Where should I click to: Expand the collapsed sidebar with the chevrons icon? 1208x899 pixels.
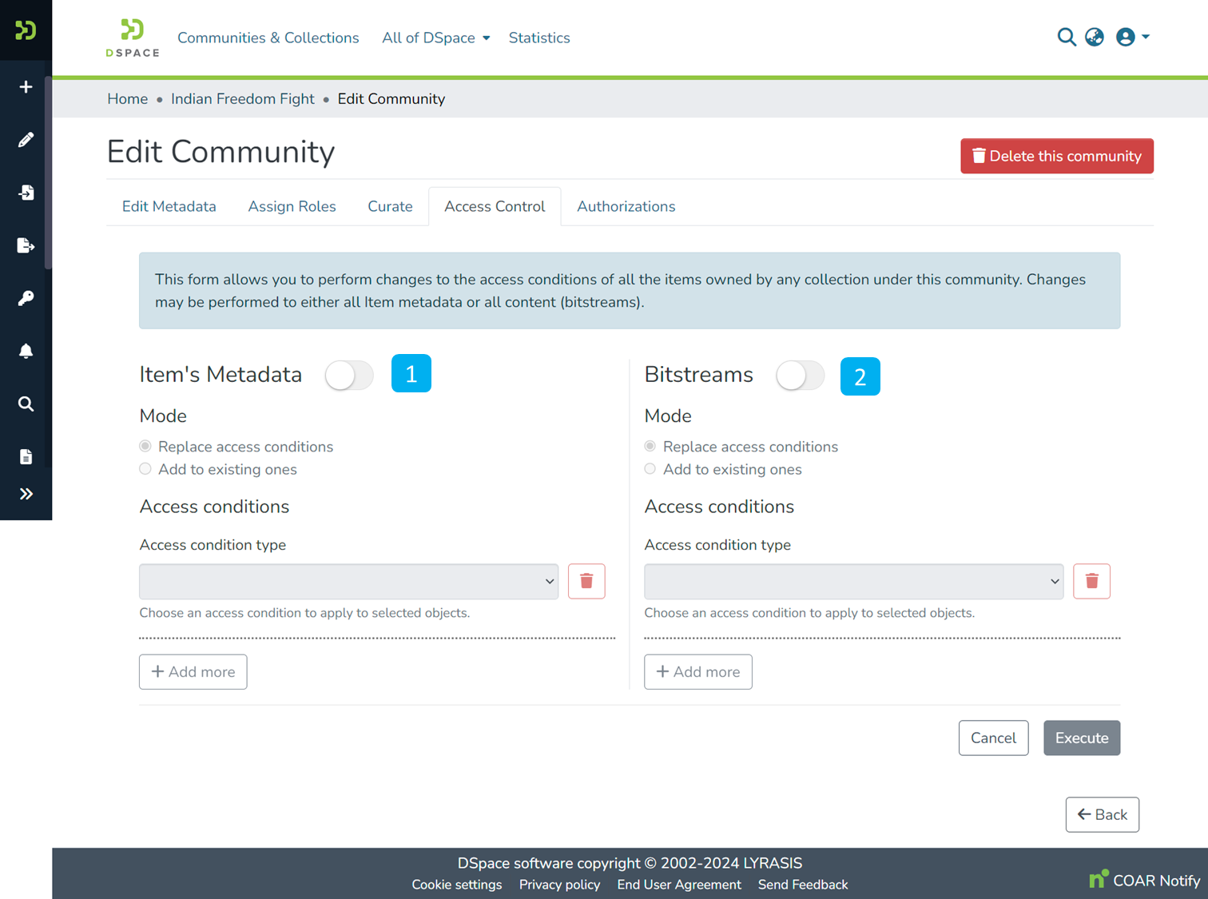tap(26, 493)
